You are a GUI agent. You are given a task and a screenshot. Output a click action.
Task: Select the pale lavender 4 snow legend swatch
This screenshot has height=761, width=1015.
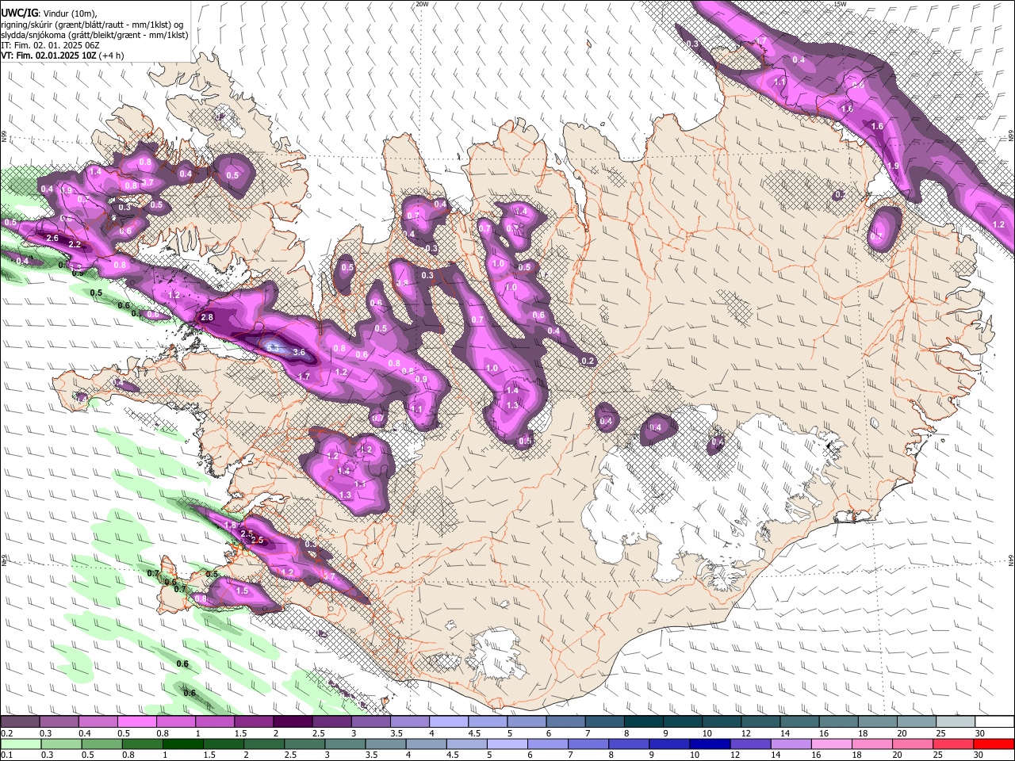pos(448,721)
